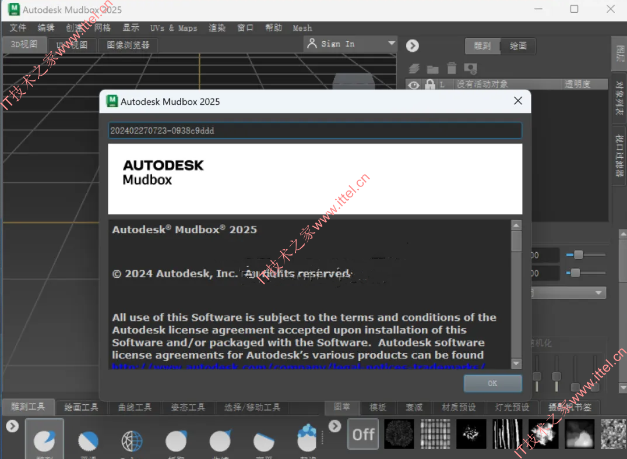The height and width of the screenshot is (459, 627).
Task: Open the 灯光预设 tray tab
Action: click(x=512, y=407)
